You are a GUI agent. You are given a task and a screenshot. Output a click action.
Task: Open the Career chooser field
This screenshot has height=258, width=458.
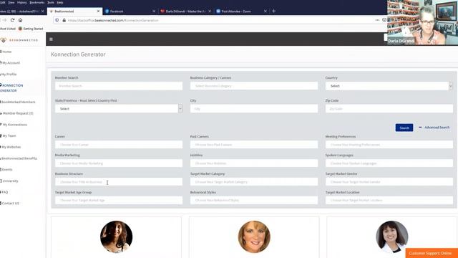pyautogui.click(x=119, y=145)
